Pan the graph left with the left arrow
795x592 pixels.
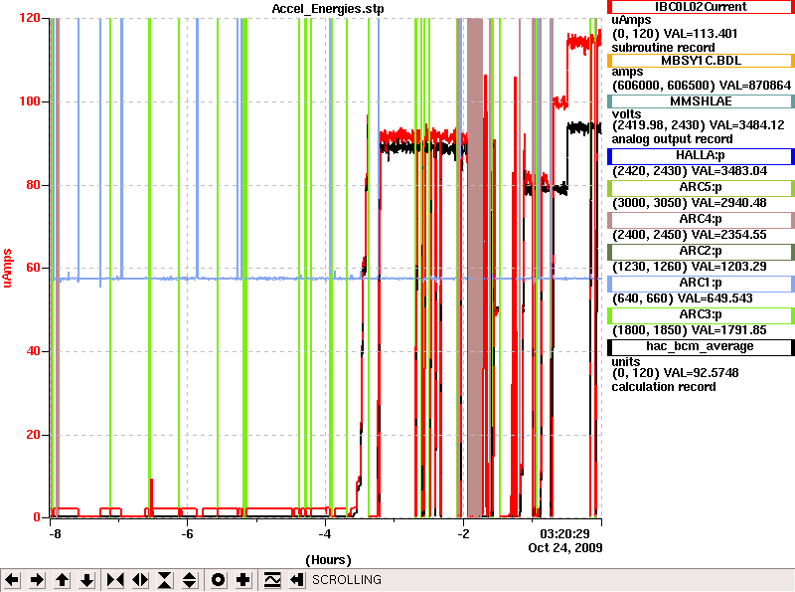coord(12,580)
